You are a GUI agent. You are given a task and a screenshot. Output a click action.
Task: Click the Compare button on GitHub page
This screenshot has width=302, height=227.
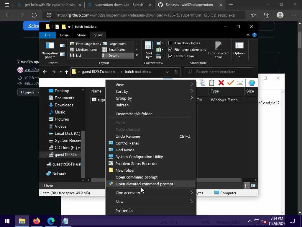pyautogui.click(x=28, y=92)
